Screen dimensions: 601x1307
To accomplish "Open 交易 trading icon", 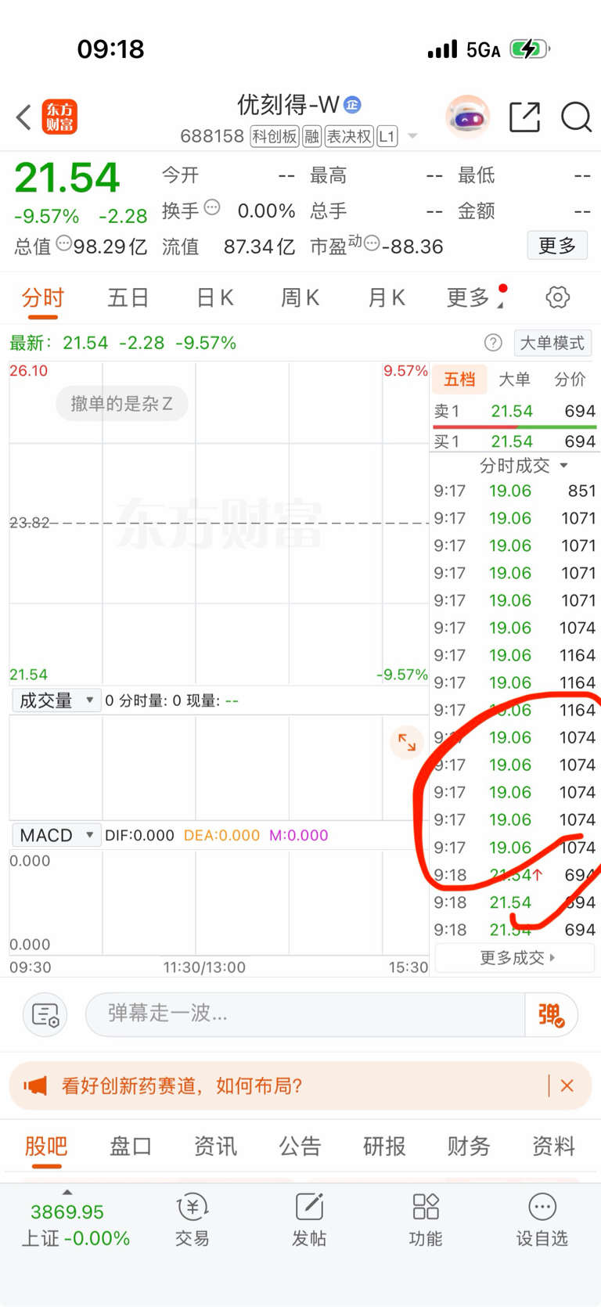I will 192,1219.
